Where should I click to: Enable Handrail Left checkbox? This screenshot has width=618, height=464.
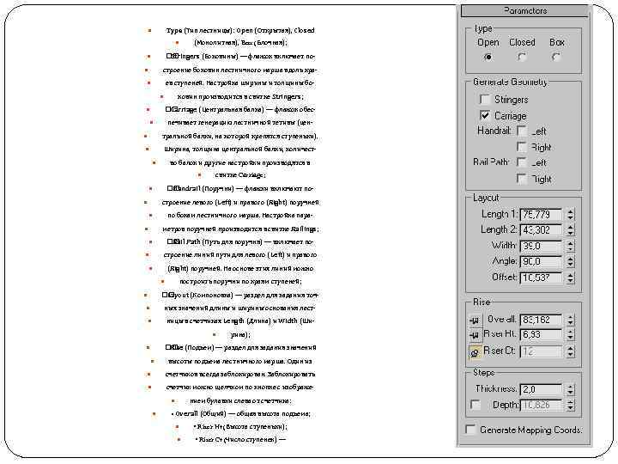[x=522, y=131]
